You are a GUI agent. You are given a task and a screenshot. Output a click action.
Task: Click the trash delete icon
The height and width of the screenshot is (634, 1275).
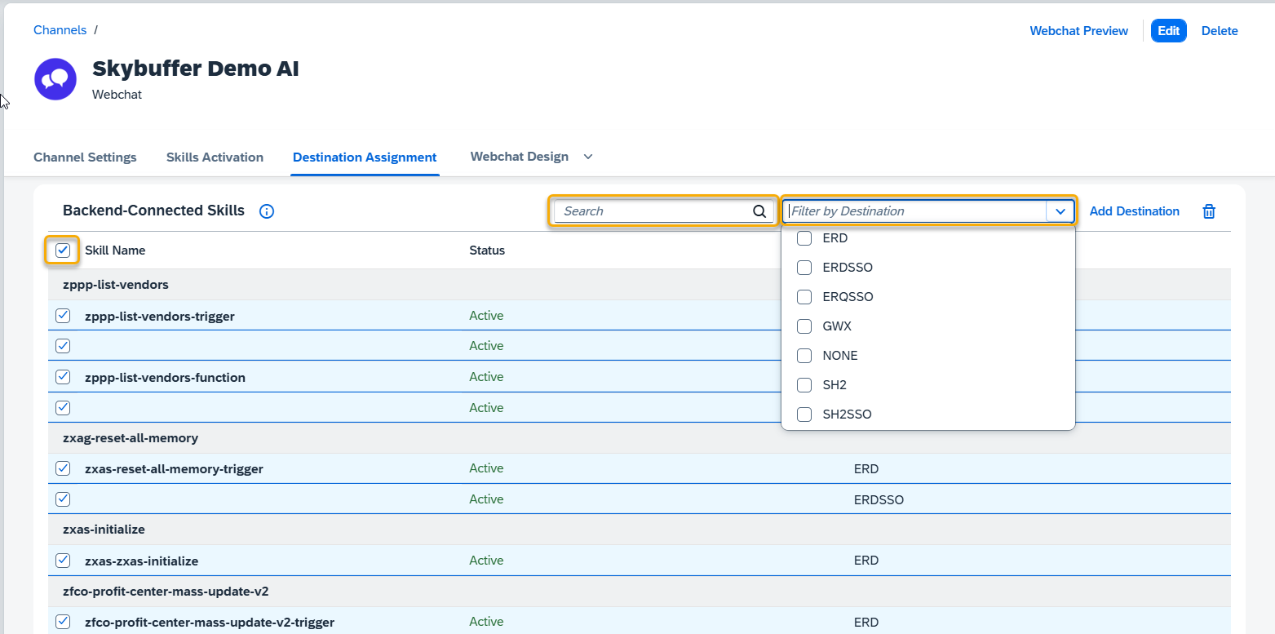[x=1209, y=211]
